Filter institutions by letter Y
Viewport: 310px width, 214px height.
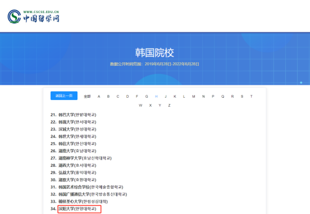point(159,106)
